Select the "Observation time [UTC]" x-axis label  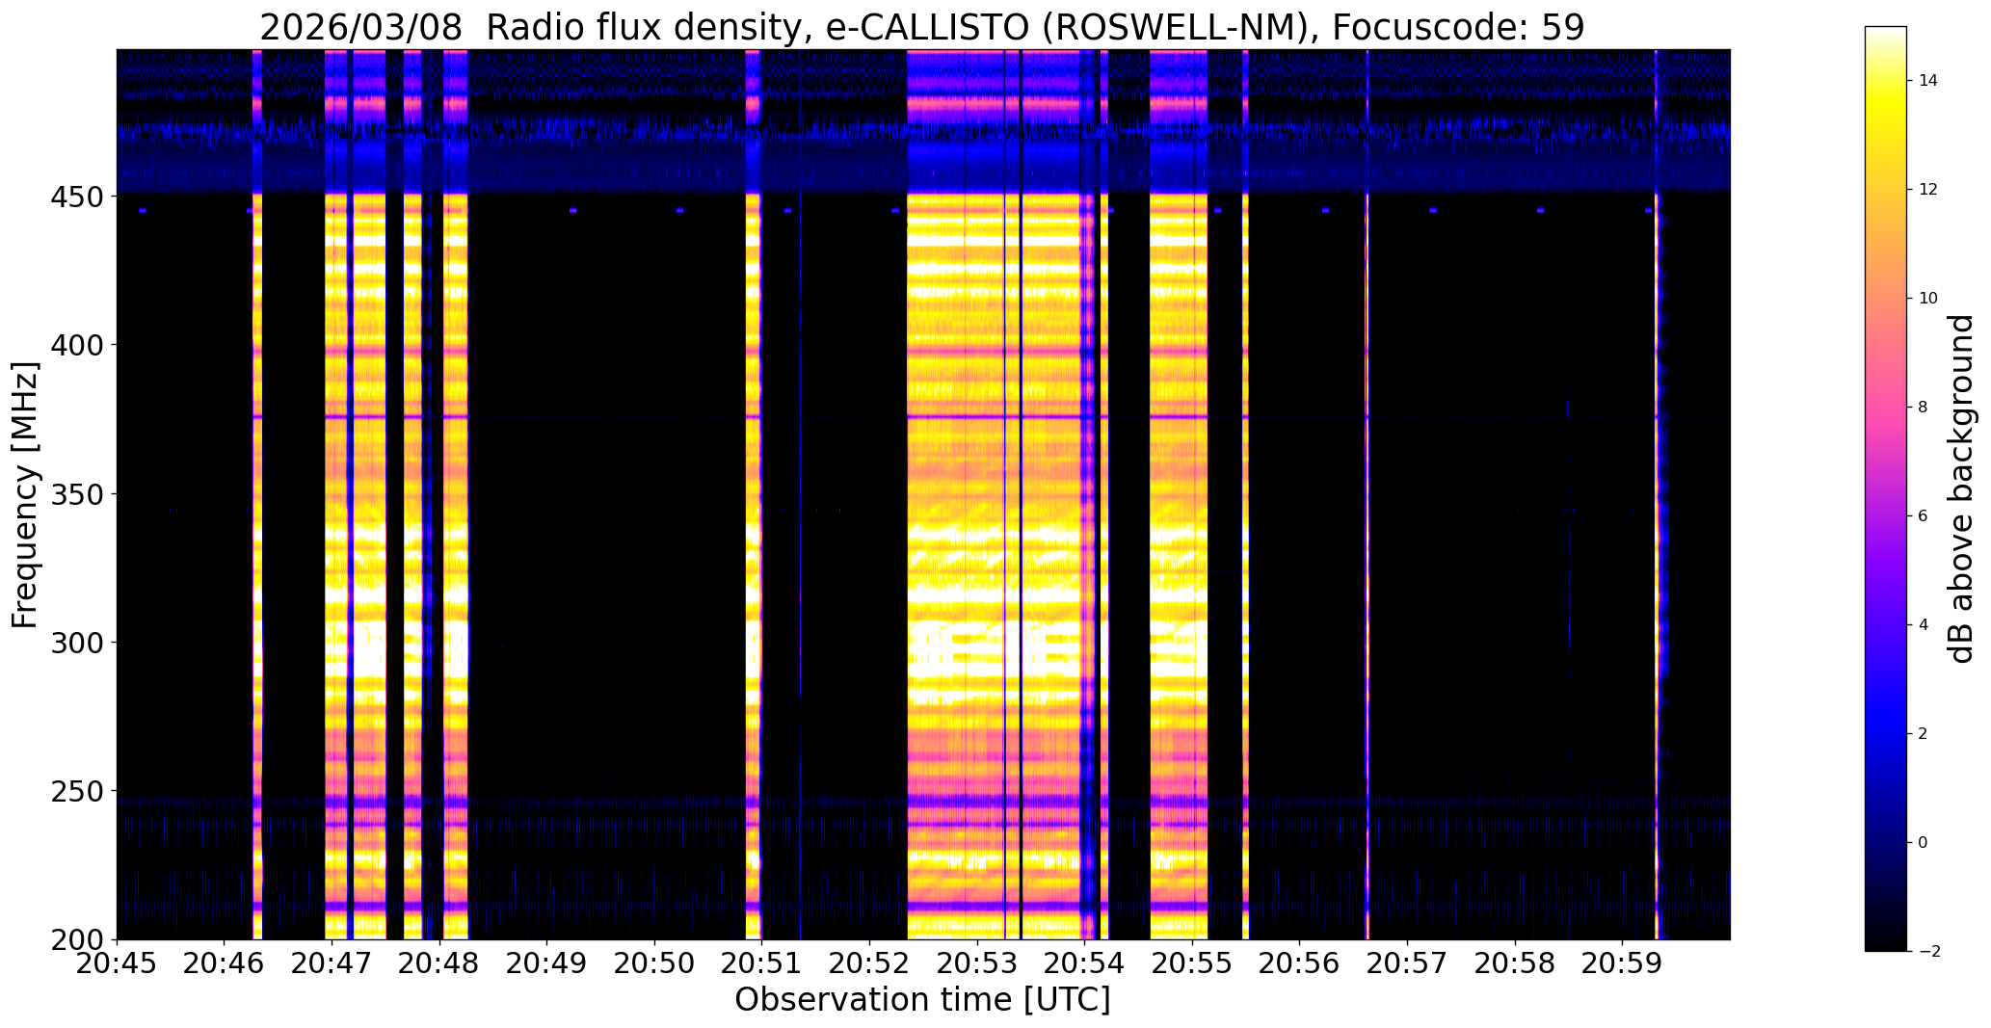(x=922, y=1000)
